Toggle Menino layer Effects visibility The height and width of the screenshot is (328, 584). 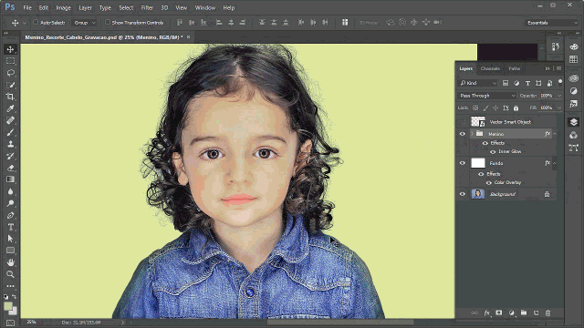pos(485,143)
